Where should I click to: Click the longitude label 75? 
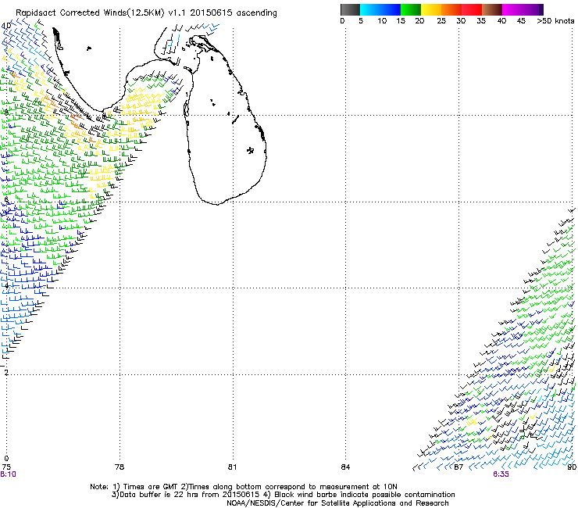(x=6, y=467)
